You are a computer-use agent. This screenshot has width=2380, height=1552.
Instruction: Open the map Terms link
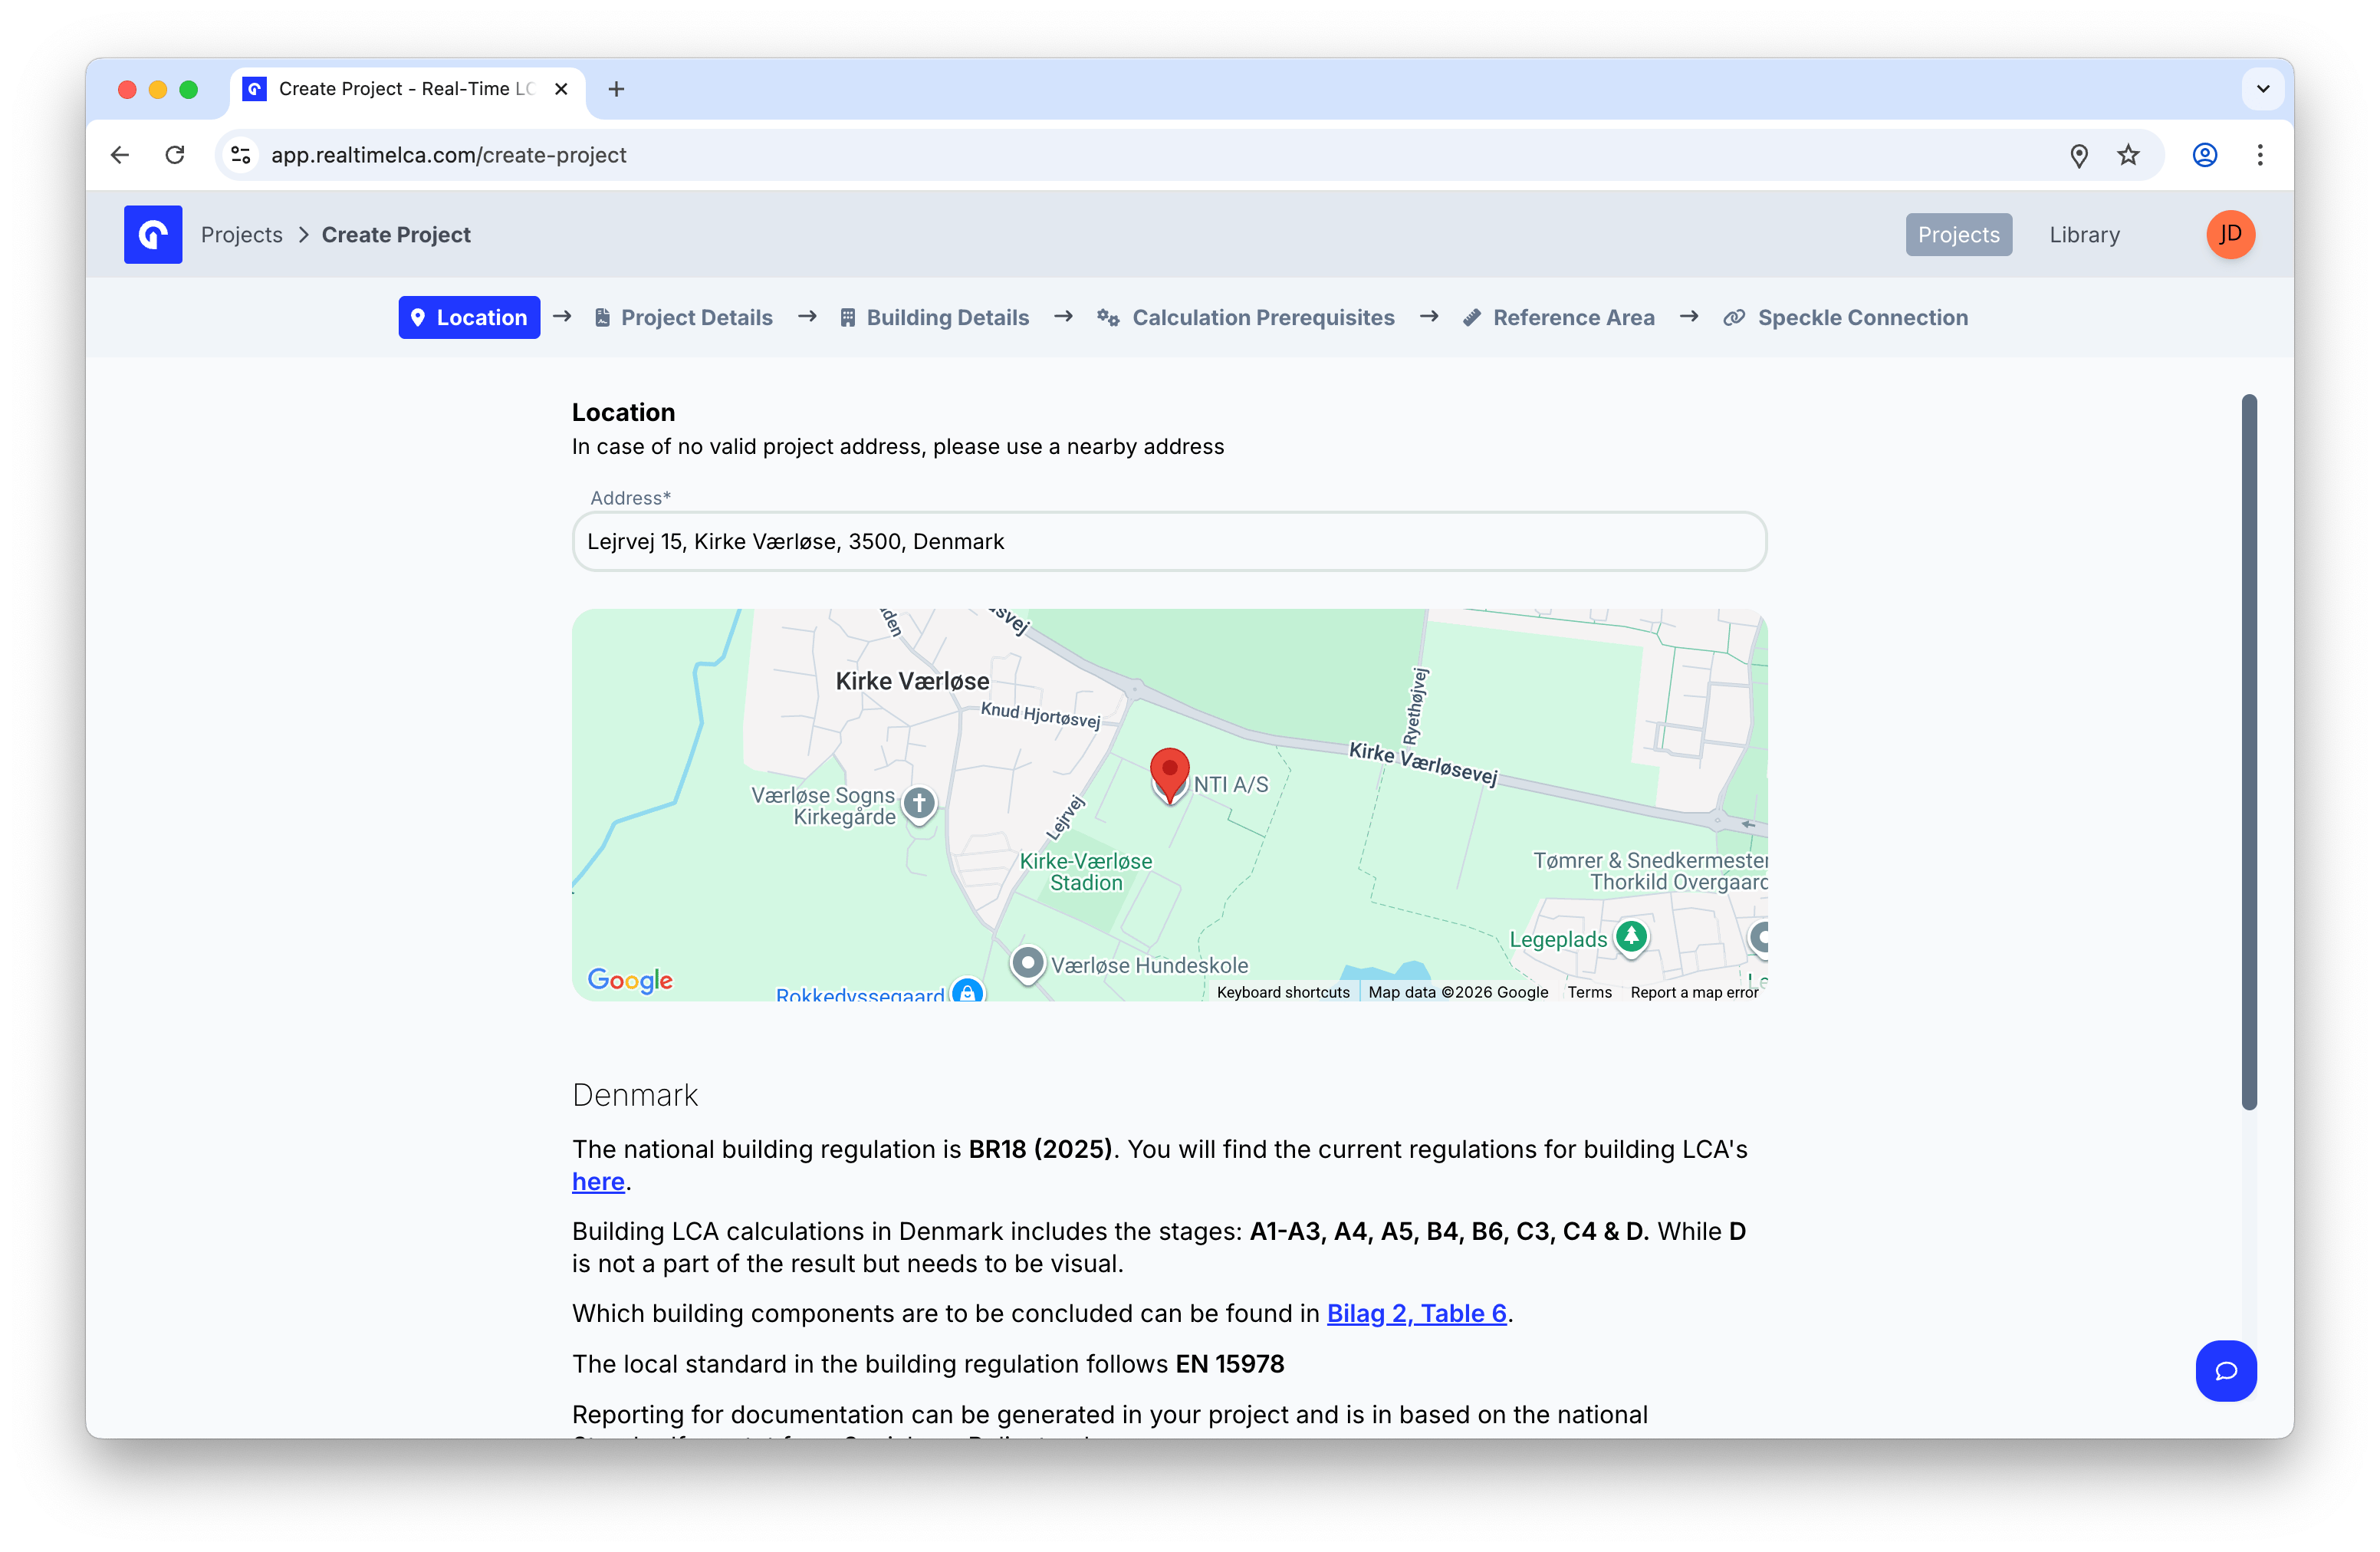(x=1589, y=992)
